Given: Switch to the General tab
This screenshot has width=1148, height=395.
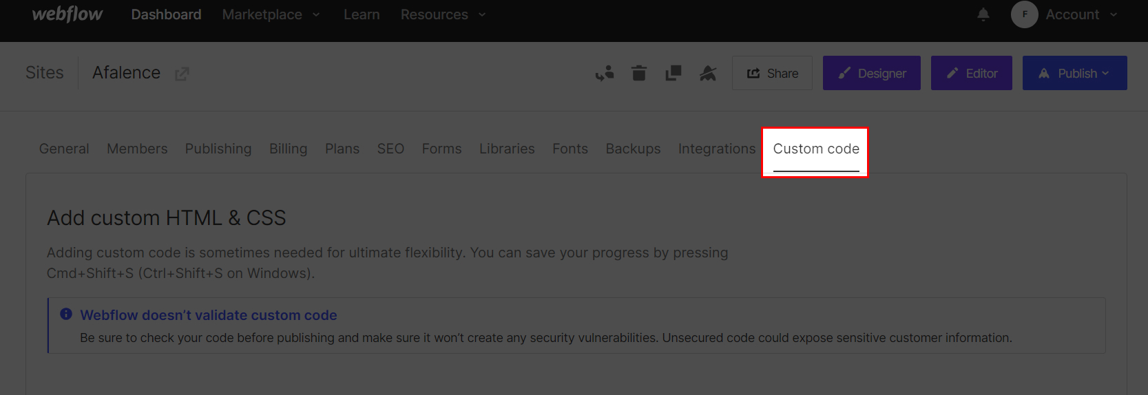Looking at the screenshot, I should [64, 149].
